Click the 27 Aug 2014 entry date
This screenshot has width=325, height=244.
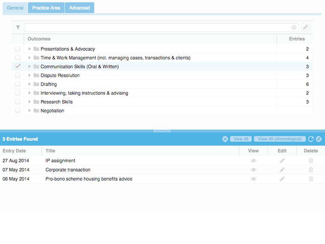16,161
